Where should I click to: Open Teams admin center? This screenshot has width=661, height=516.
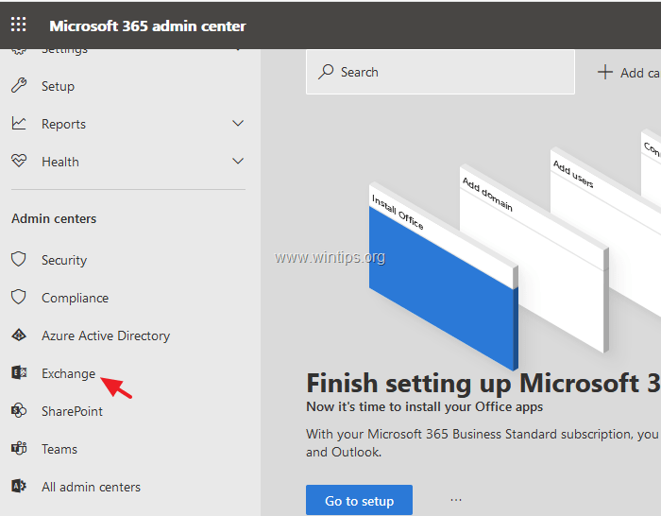coord(59,449)
